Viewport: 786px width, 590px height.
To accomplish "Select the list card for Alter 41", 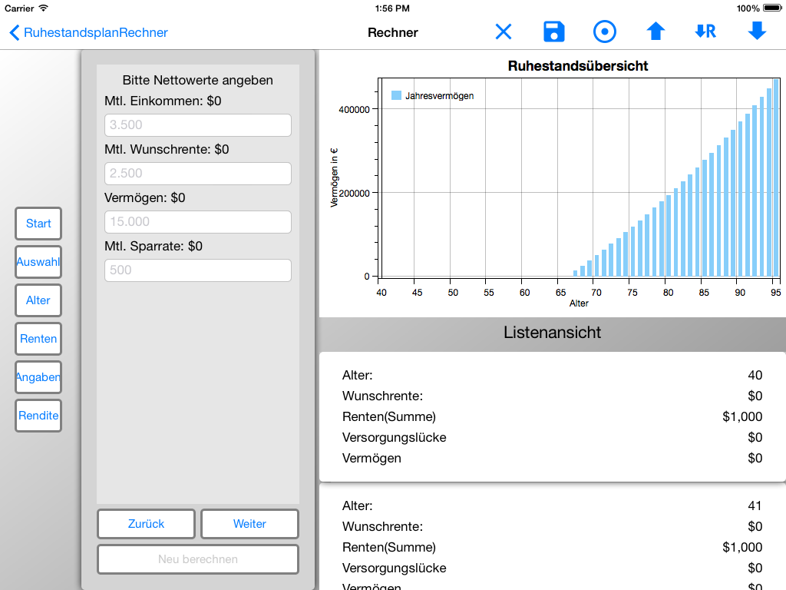I will pyautogui.click(x=553, y=537).
